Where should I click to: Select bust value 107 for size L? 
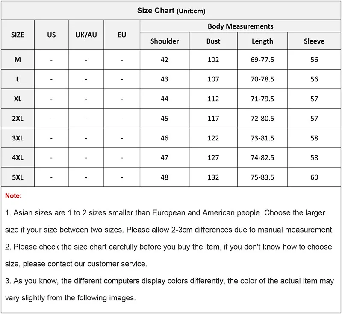click(213, 79)
